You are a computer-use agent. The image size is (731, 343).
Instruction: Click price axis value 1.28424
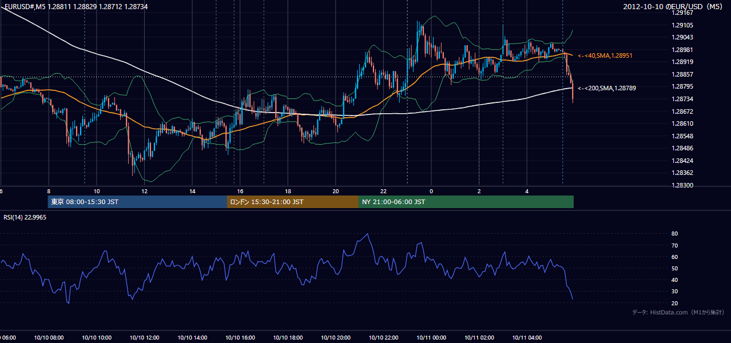(683, 161)
